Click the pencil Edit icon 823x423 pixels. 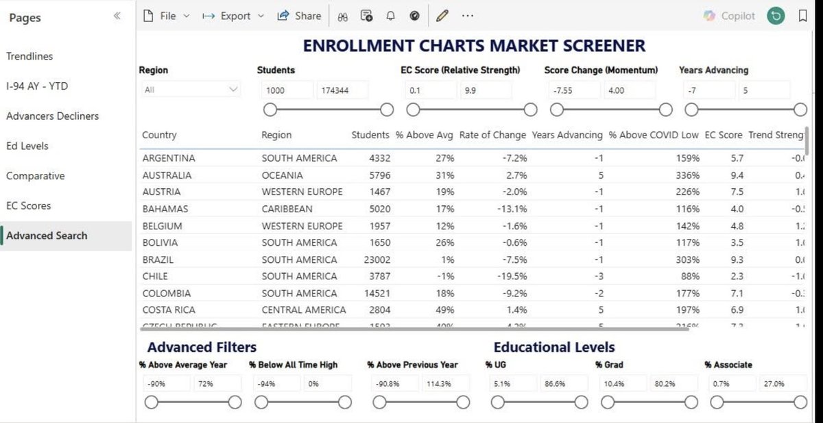click(x=442, y=16)
